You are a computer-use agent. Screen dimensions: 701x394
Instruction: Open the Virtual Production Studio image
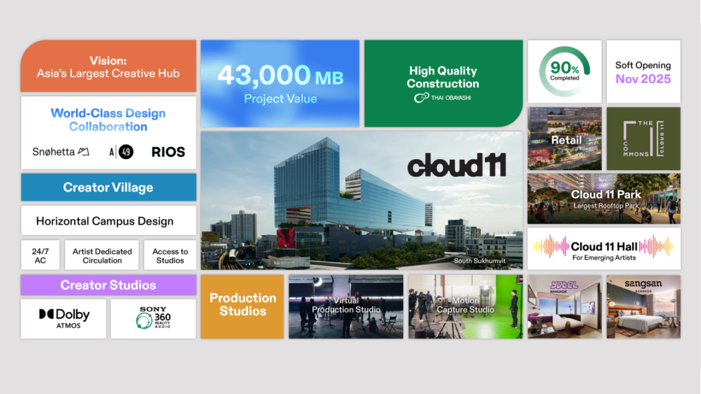(x=345, y=306)
